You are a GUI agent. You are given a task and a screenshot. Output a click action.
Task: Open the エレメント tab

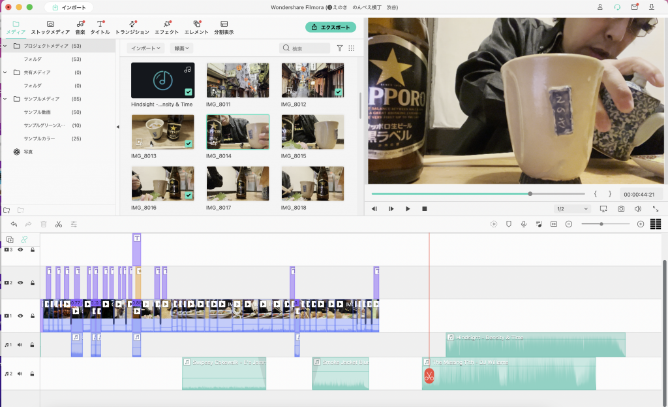click(x=196, y=27)
